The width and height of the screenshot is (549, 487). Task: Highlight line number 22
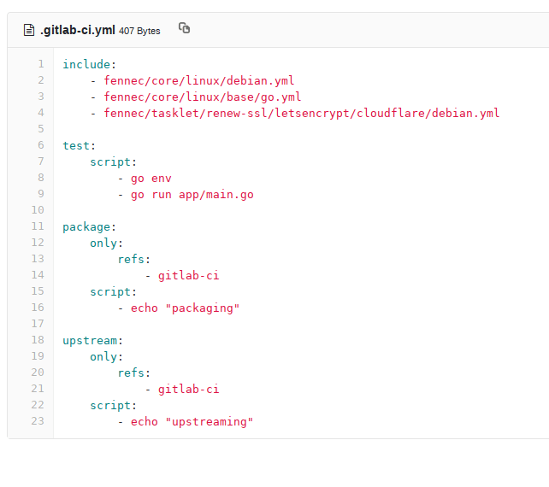click(38, 405)
